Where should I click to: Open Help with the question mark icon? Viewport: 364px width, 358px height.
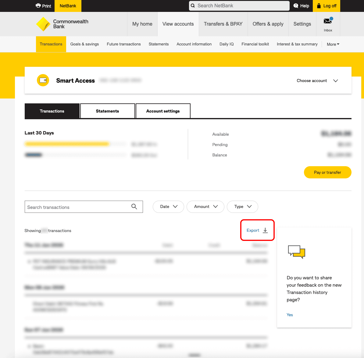pos(301,6)
